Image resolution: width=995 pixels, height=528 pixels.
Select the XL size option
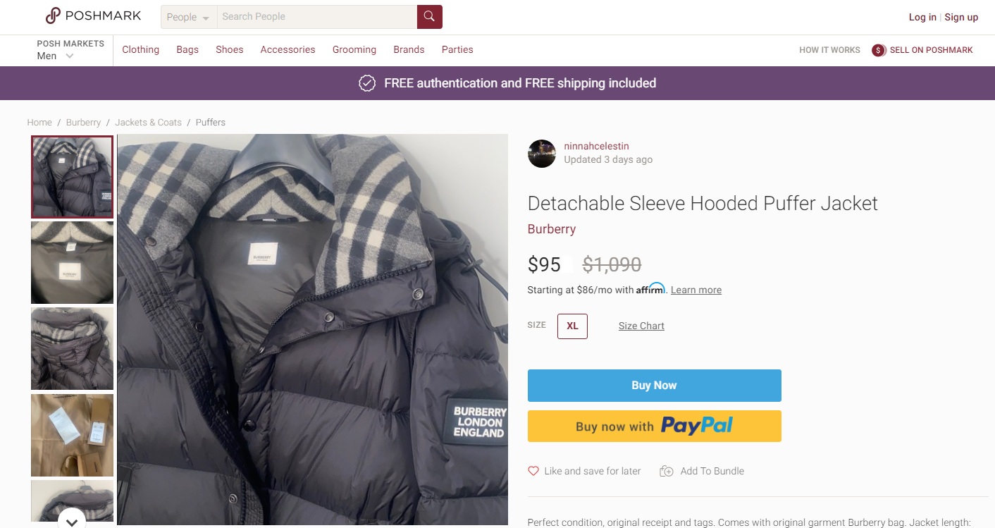pos(572,326)
